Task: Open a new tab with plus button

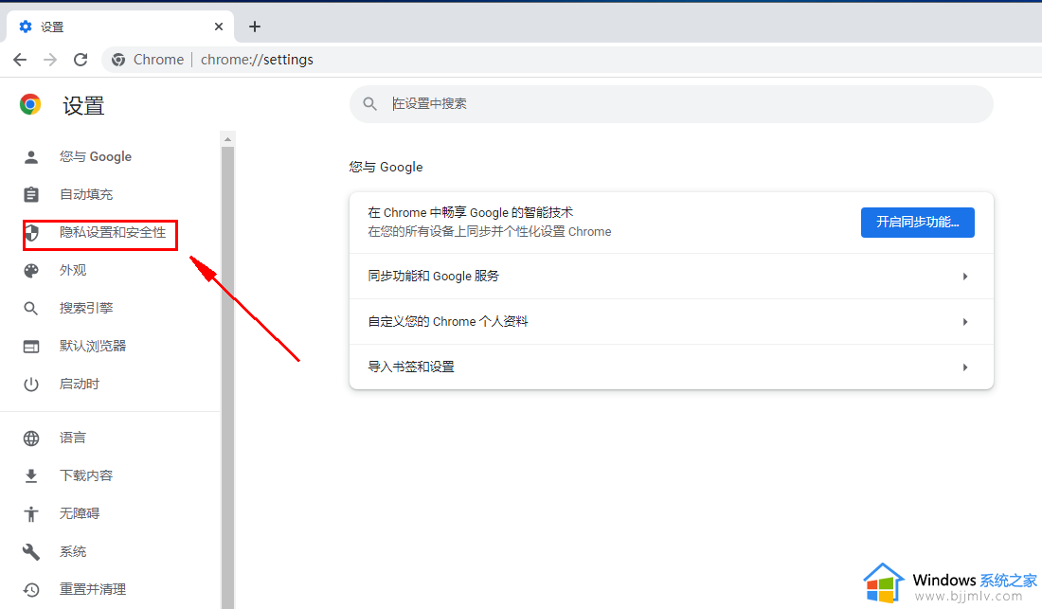Action: [x=255, y=27]
